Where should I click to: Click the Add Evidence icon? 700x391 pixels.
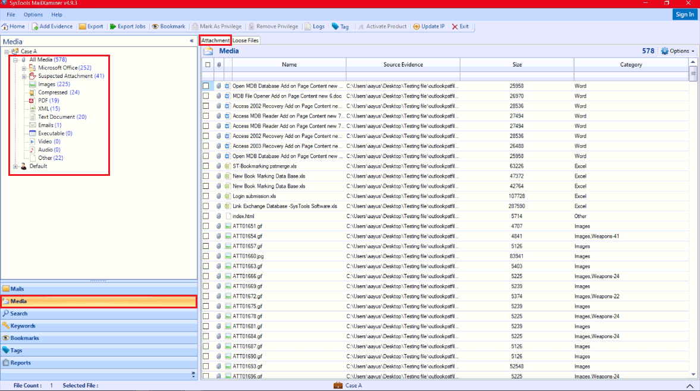pos(35,27)
